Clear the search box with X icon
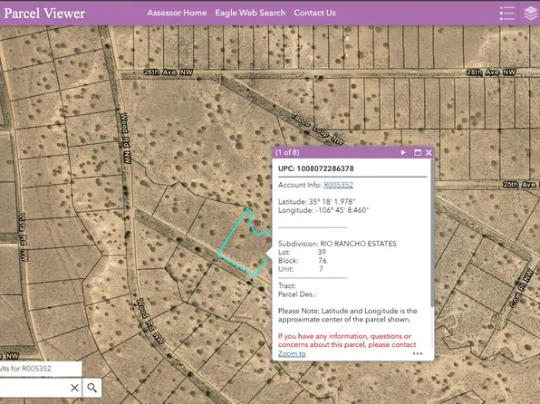Viewport: 540px width, 404px height. [74, 388]
